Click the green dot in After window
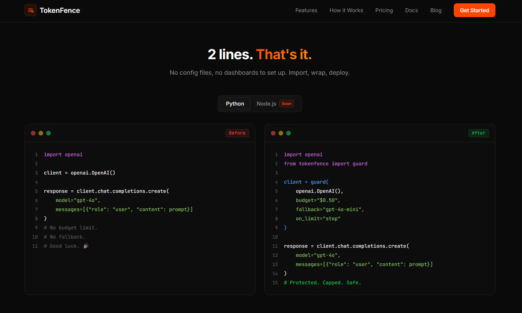 [289, 133]
